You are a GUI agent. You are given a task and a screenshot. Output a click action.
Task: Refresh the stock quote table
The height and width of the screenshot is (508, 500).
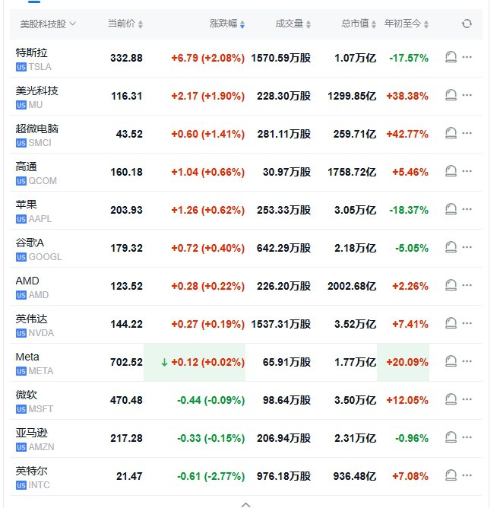click(467, 24)
